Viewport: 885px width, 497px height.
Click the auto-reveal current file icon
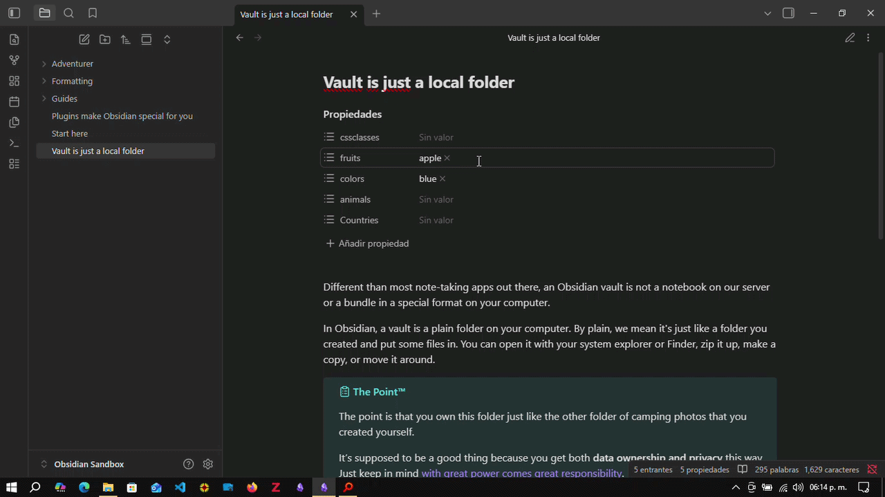point(147,39)
